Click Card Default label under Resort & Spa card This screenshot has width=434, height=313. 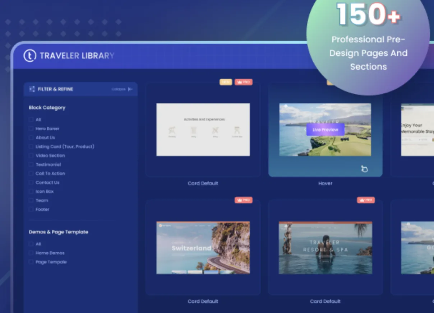325,302
